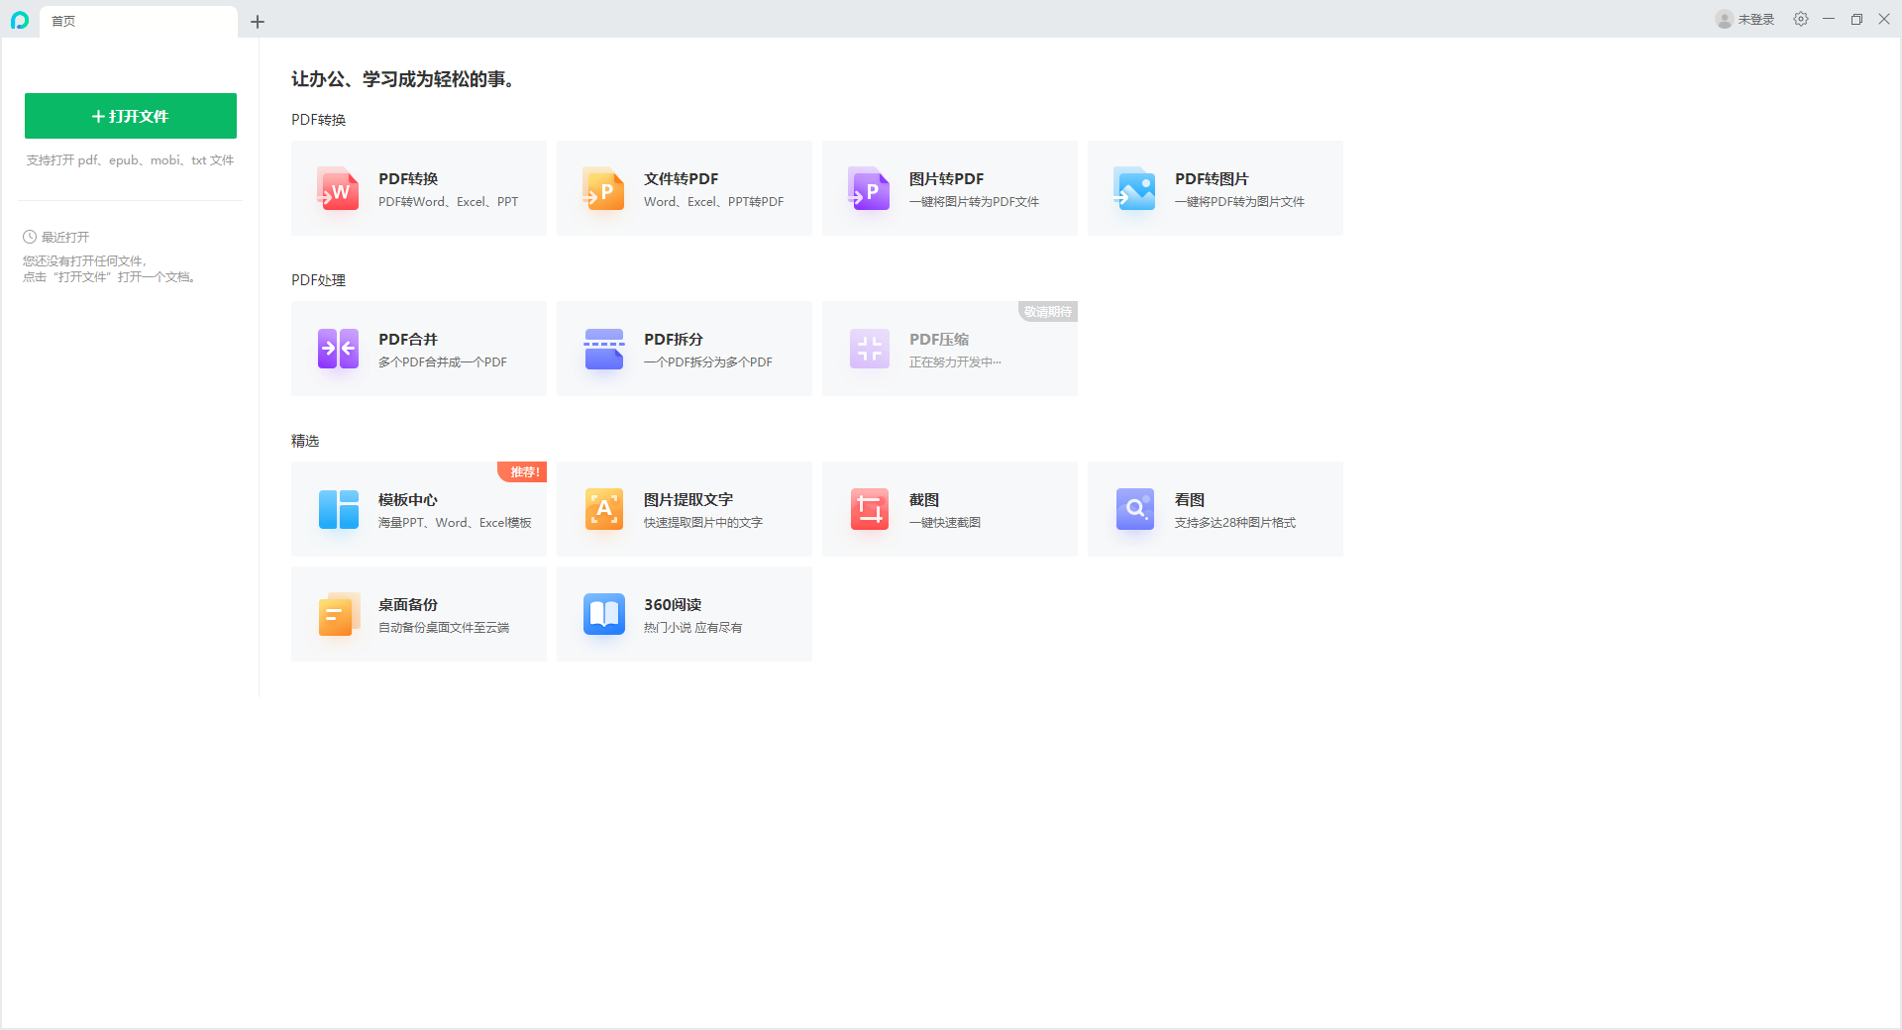Screen dimensions: 1902x1030
Task: Open the 文件转PDF orange icon
Action: 603,188
